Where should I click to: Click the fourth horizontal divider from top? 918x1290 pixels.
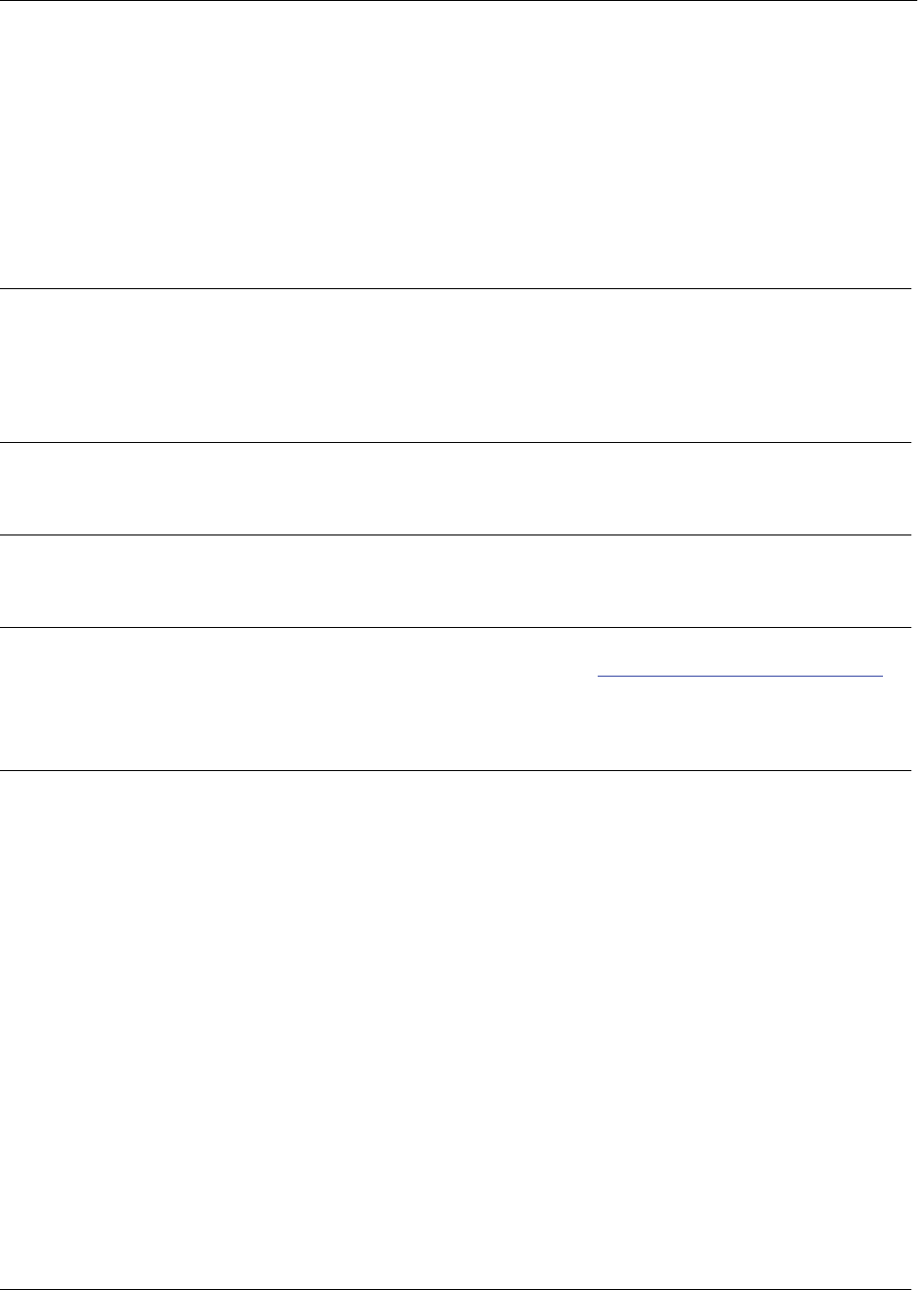(x=459, y=534)
